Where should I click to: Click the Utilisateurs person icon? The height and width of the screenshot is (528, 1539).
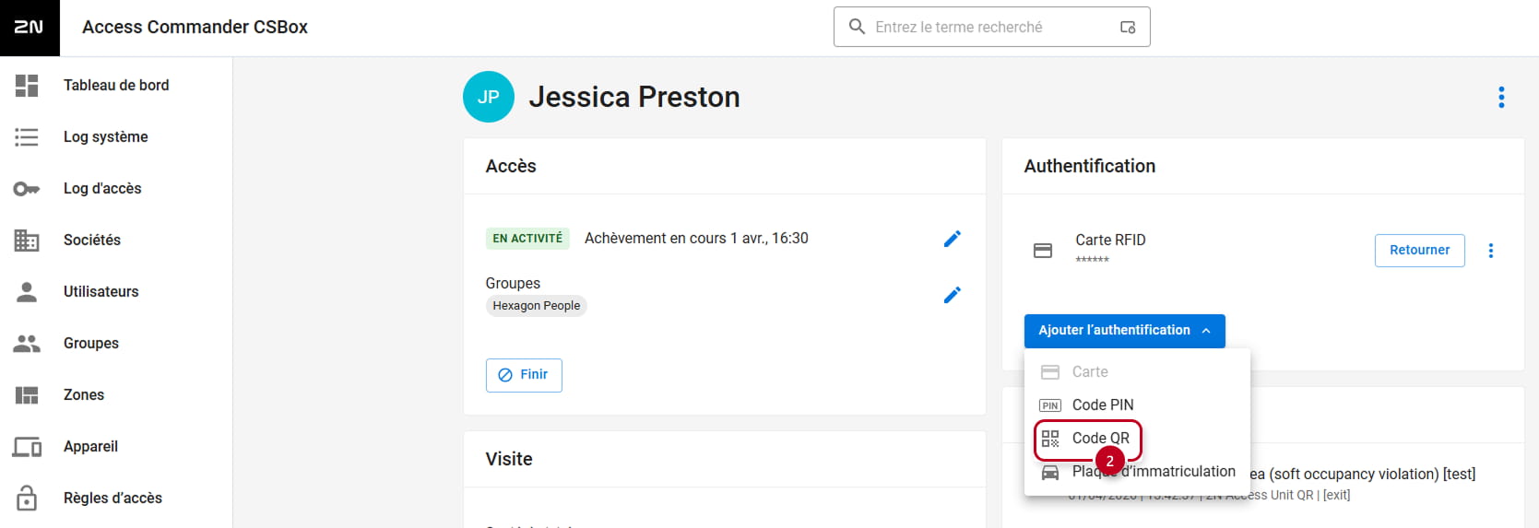(x=27, y=292)
